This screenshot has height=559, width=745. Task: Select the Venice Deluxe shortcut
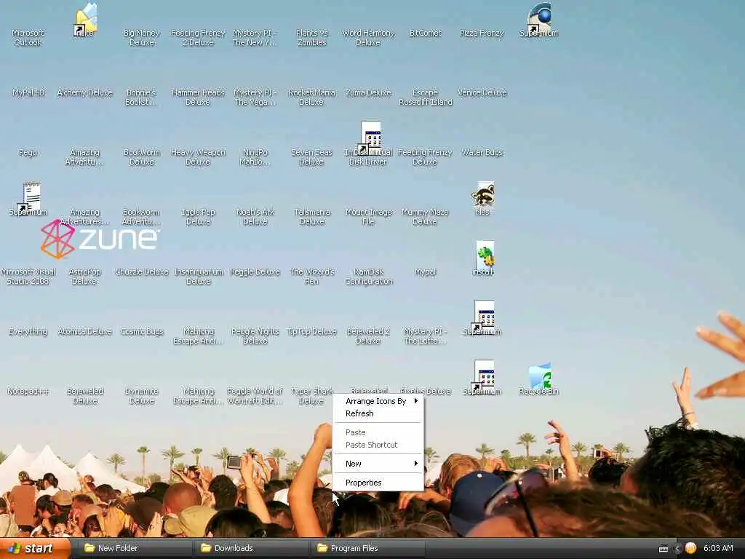[x=482, y=92]
